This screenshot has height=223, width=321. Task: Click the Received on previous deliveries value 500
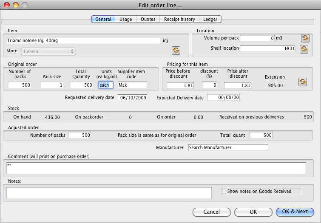pos(308,117)
